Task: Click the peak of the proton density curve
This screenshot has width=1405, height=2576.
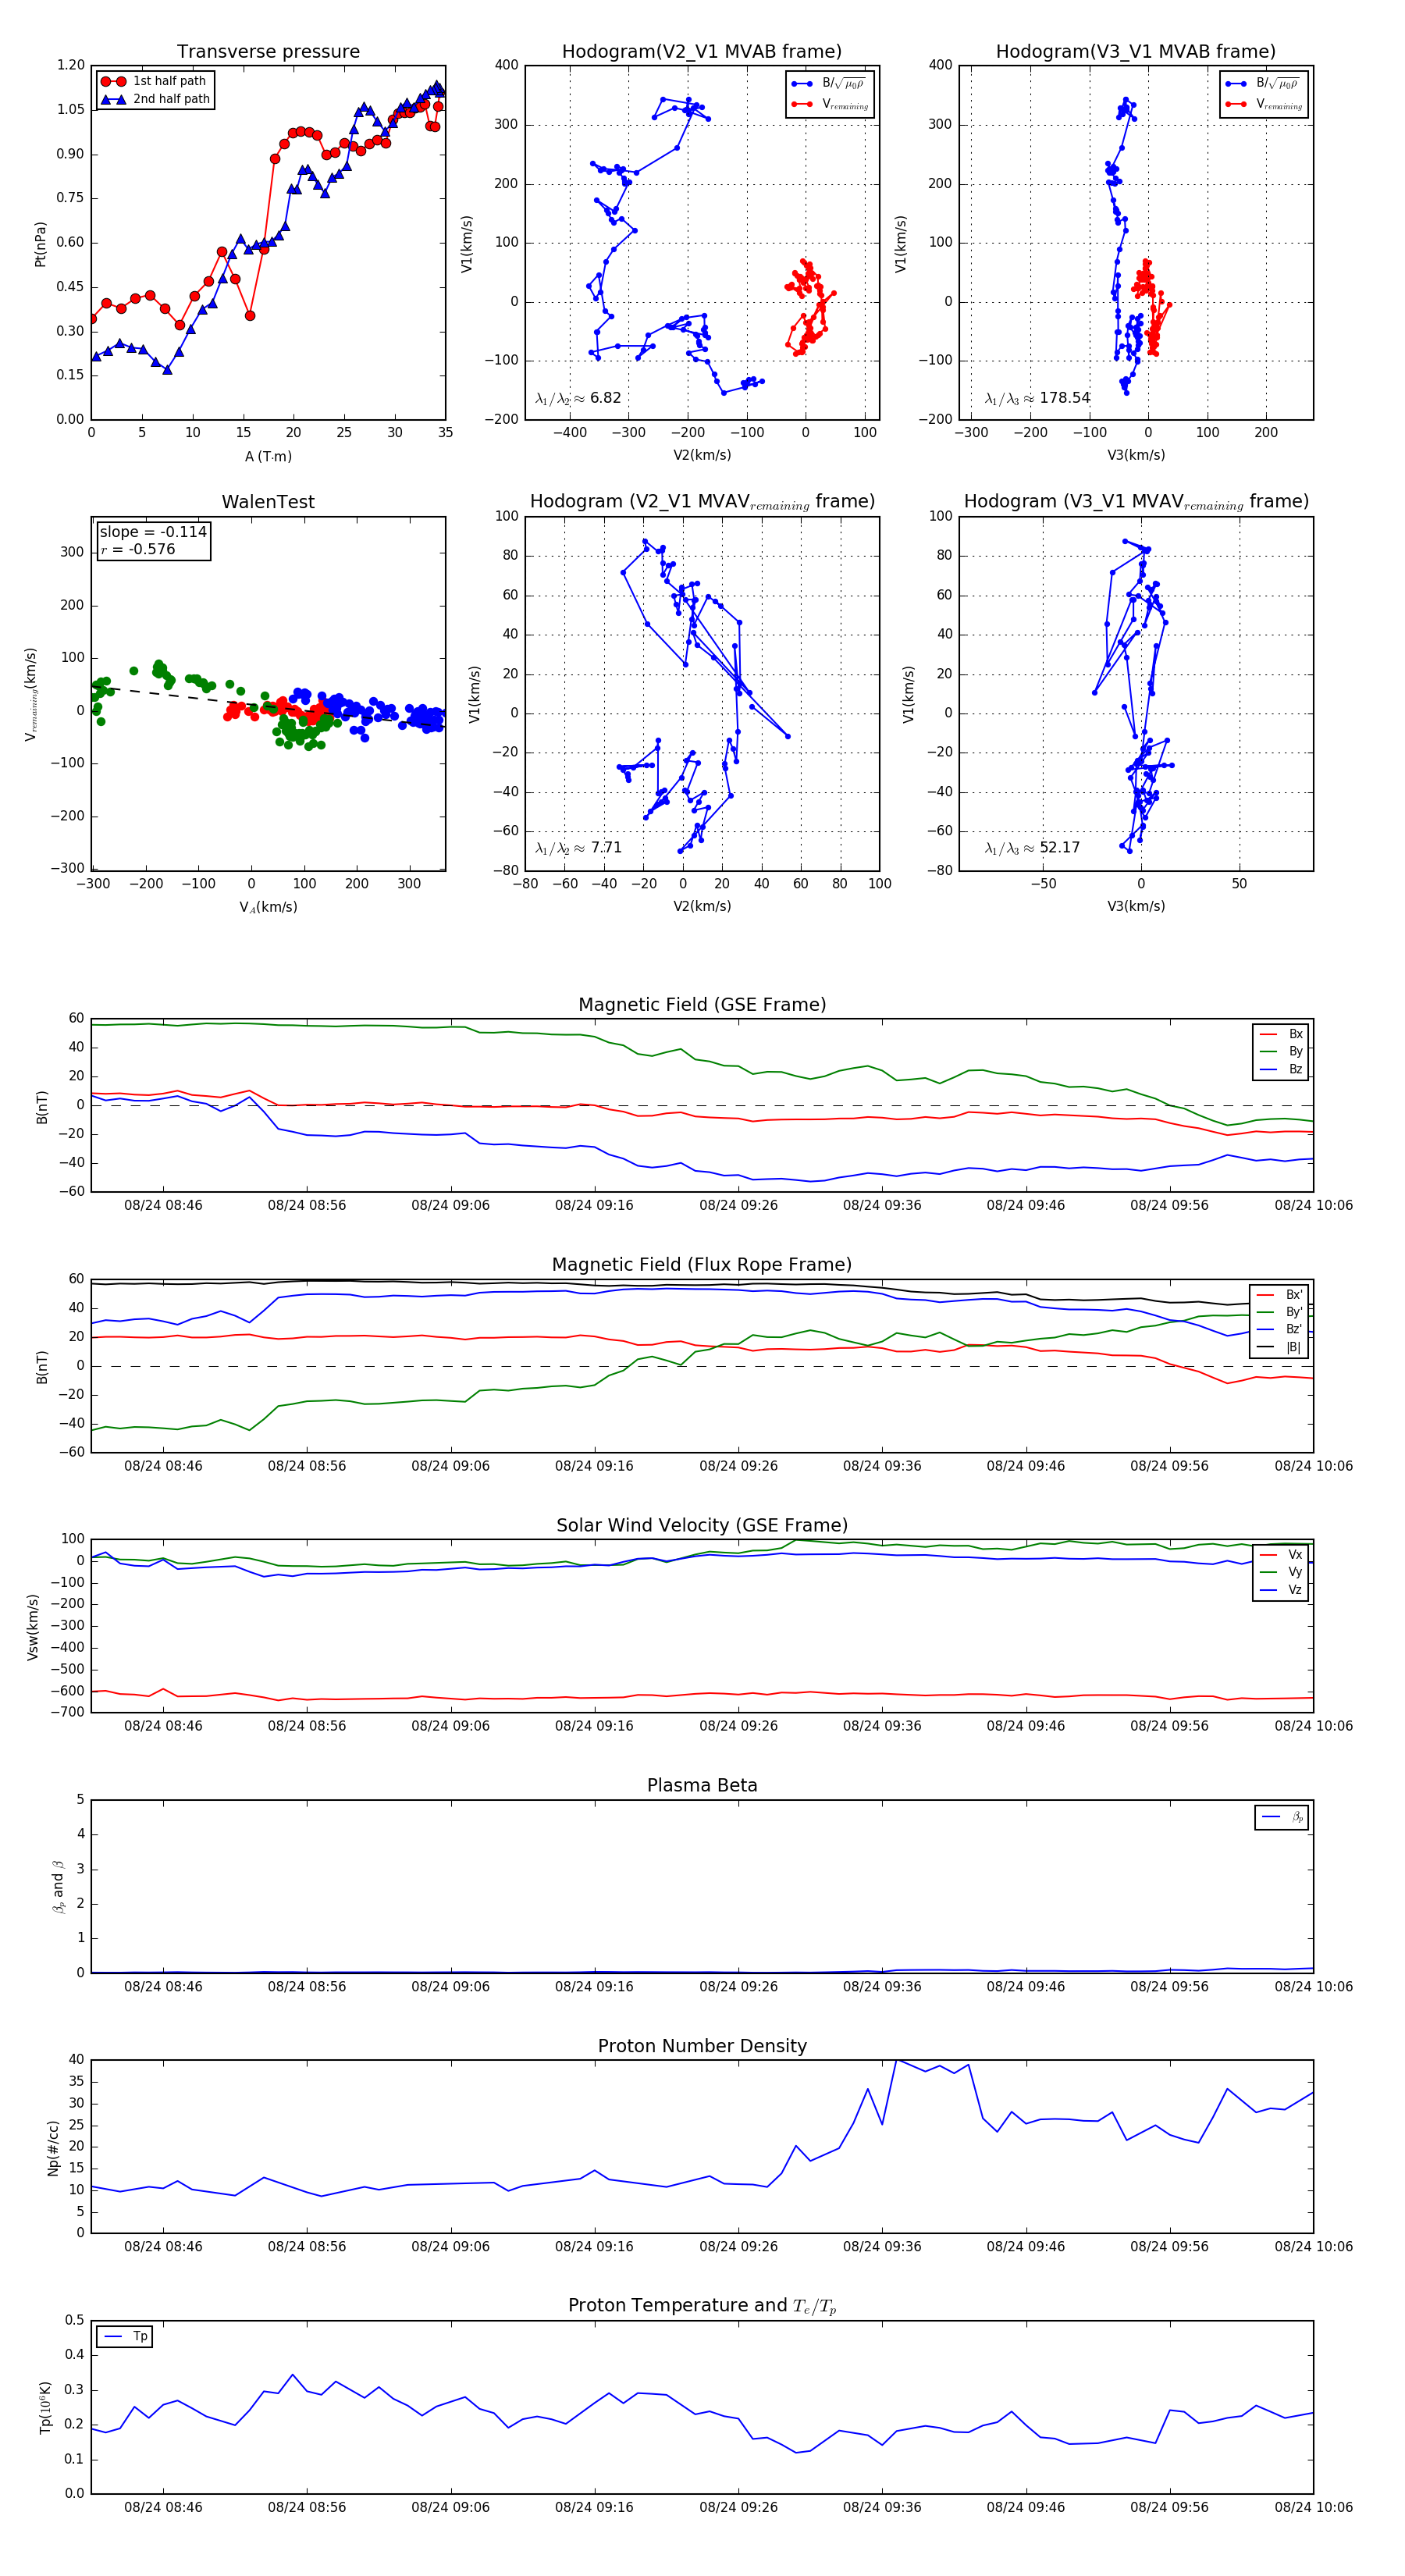Action: point(896,2060)
